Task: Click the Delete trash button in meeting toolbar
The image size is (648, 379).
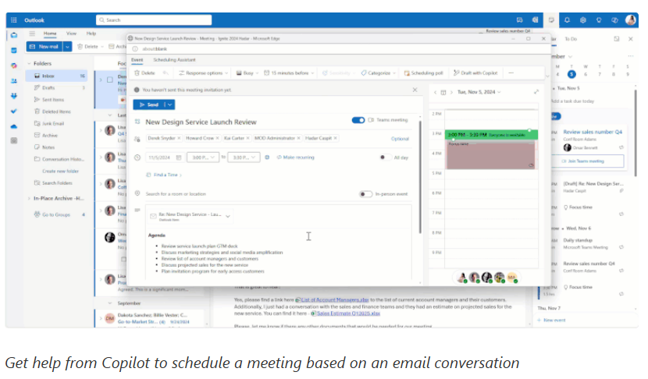Action: 144,73
